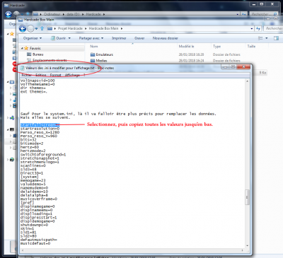Open the Fichier menu in Bloc-notes
283x258 pixels.
(27, 75)
